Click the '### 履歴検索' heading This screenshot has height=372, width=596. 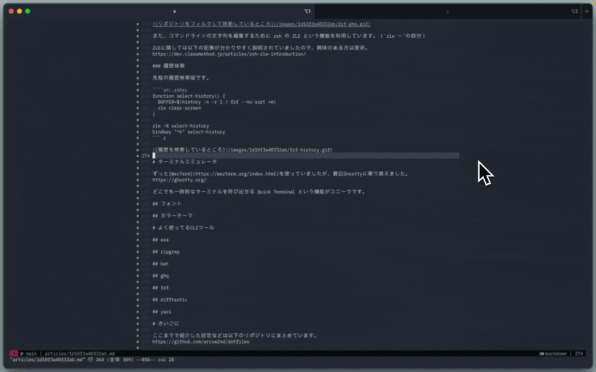pos(168,66)
